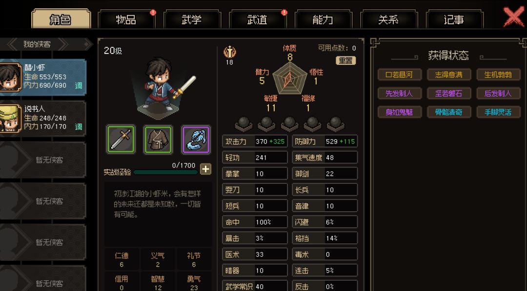Select the 口若悬河 status tag
The image size is (527, 291).
click(399, 74)
